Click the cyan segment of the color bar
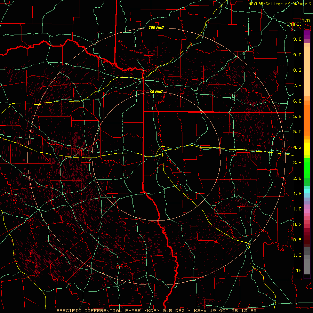313x313 pixels. (x=307, y=191)
